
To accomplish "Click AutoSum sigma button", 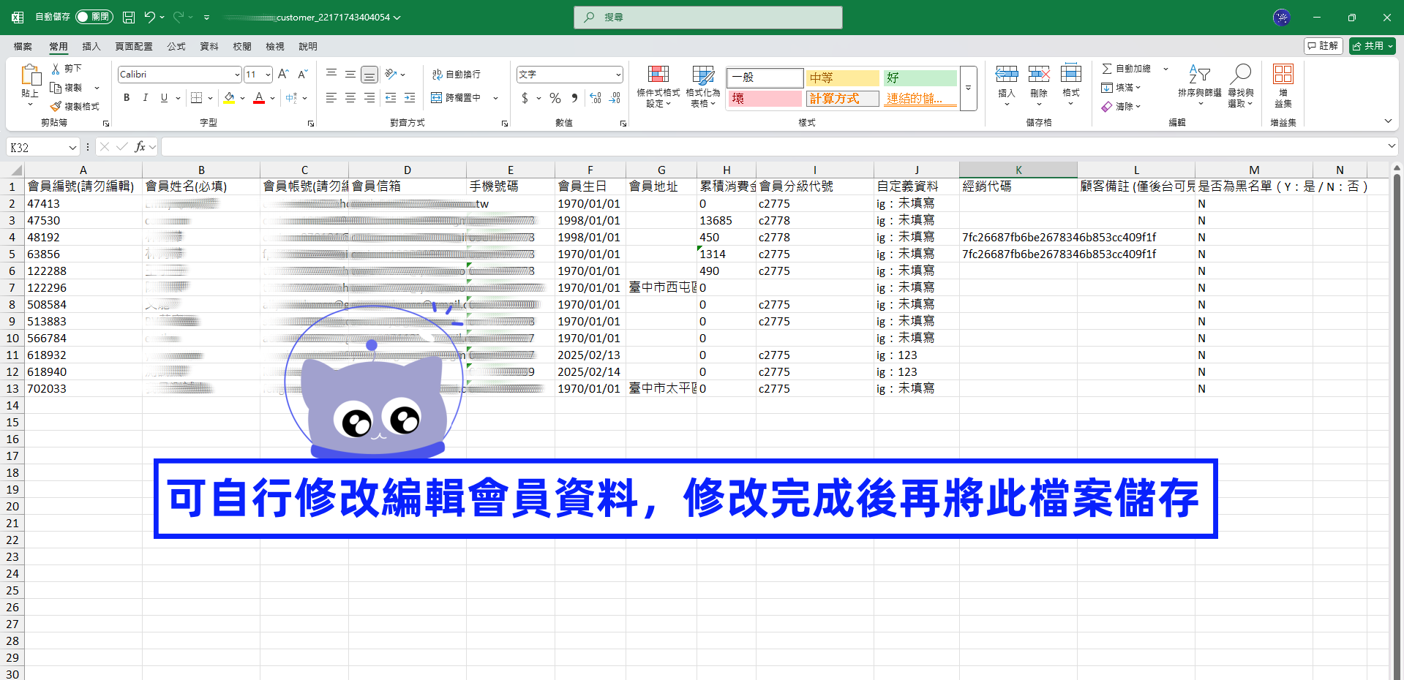I will [x=1126, y=68].
